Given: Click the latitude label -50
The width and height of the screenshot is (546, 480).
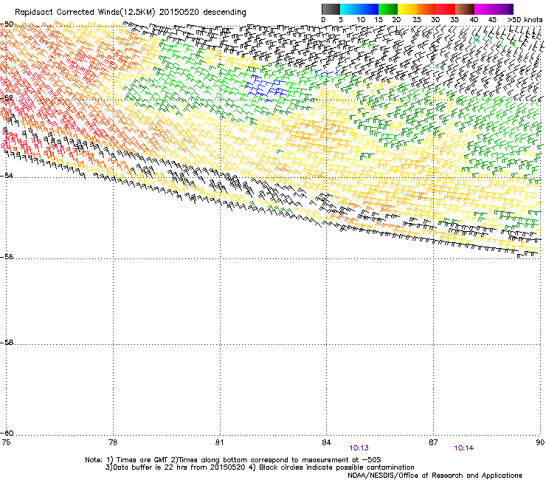Looking at the screenshot, I should pos(7,24).
